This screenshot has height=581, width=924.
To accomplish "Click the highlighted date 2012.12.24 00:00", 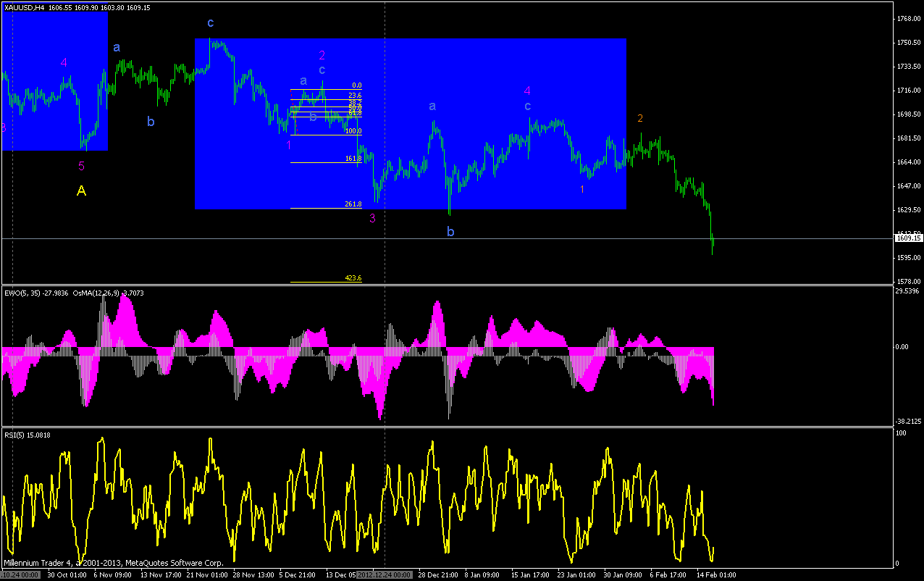I will coord(385,575).
